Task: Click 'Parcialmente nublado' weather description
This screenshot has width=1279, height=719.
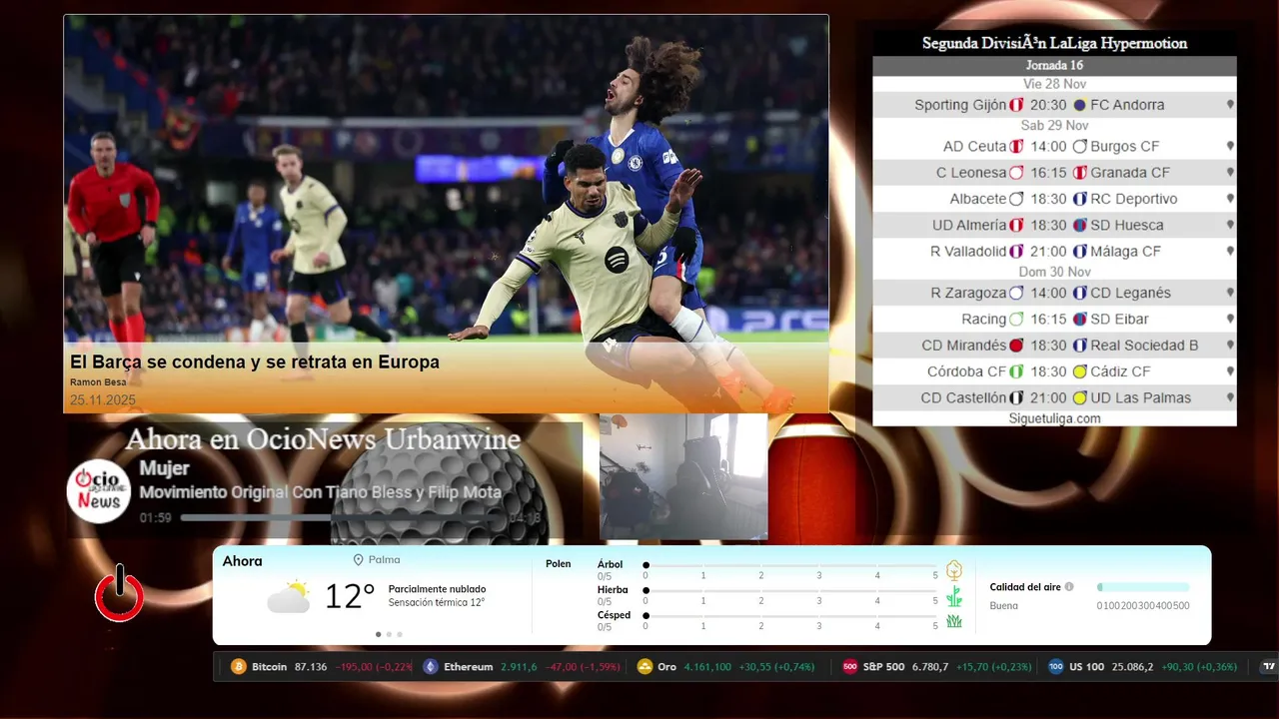Action: (x=437, y=589)
